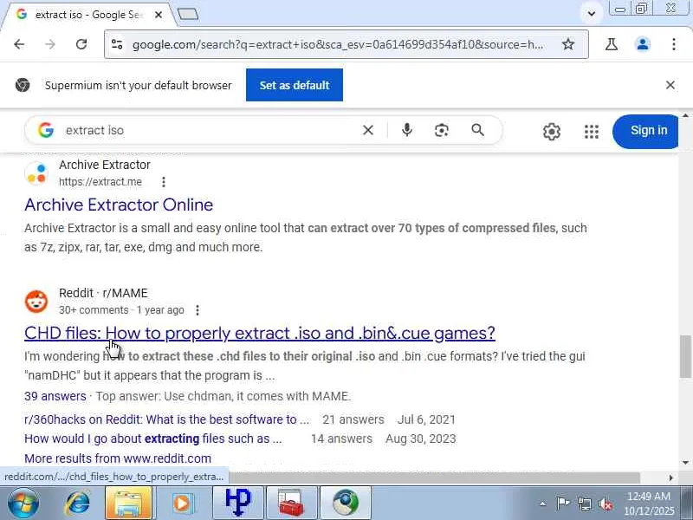
Task: Open the HP taskbar application icon
Action: [x=237, y=504]
